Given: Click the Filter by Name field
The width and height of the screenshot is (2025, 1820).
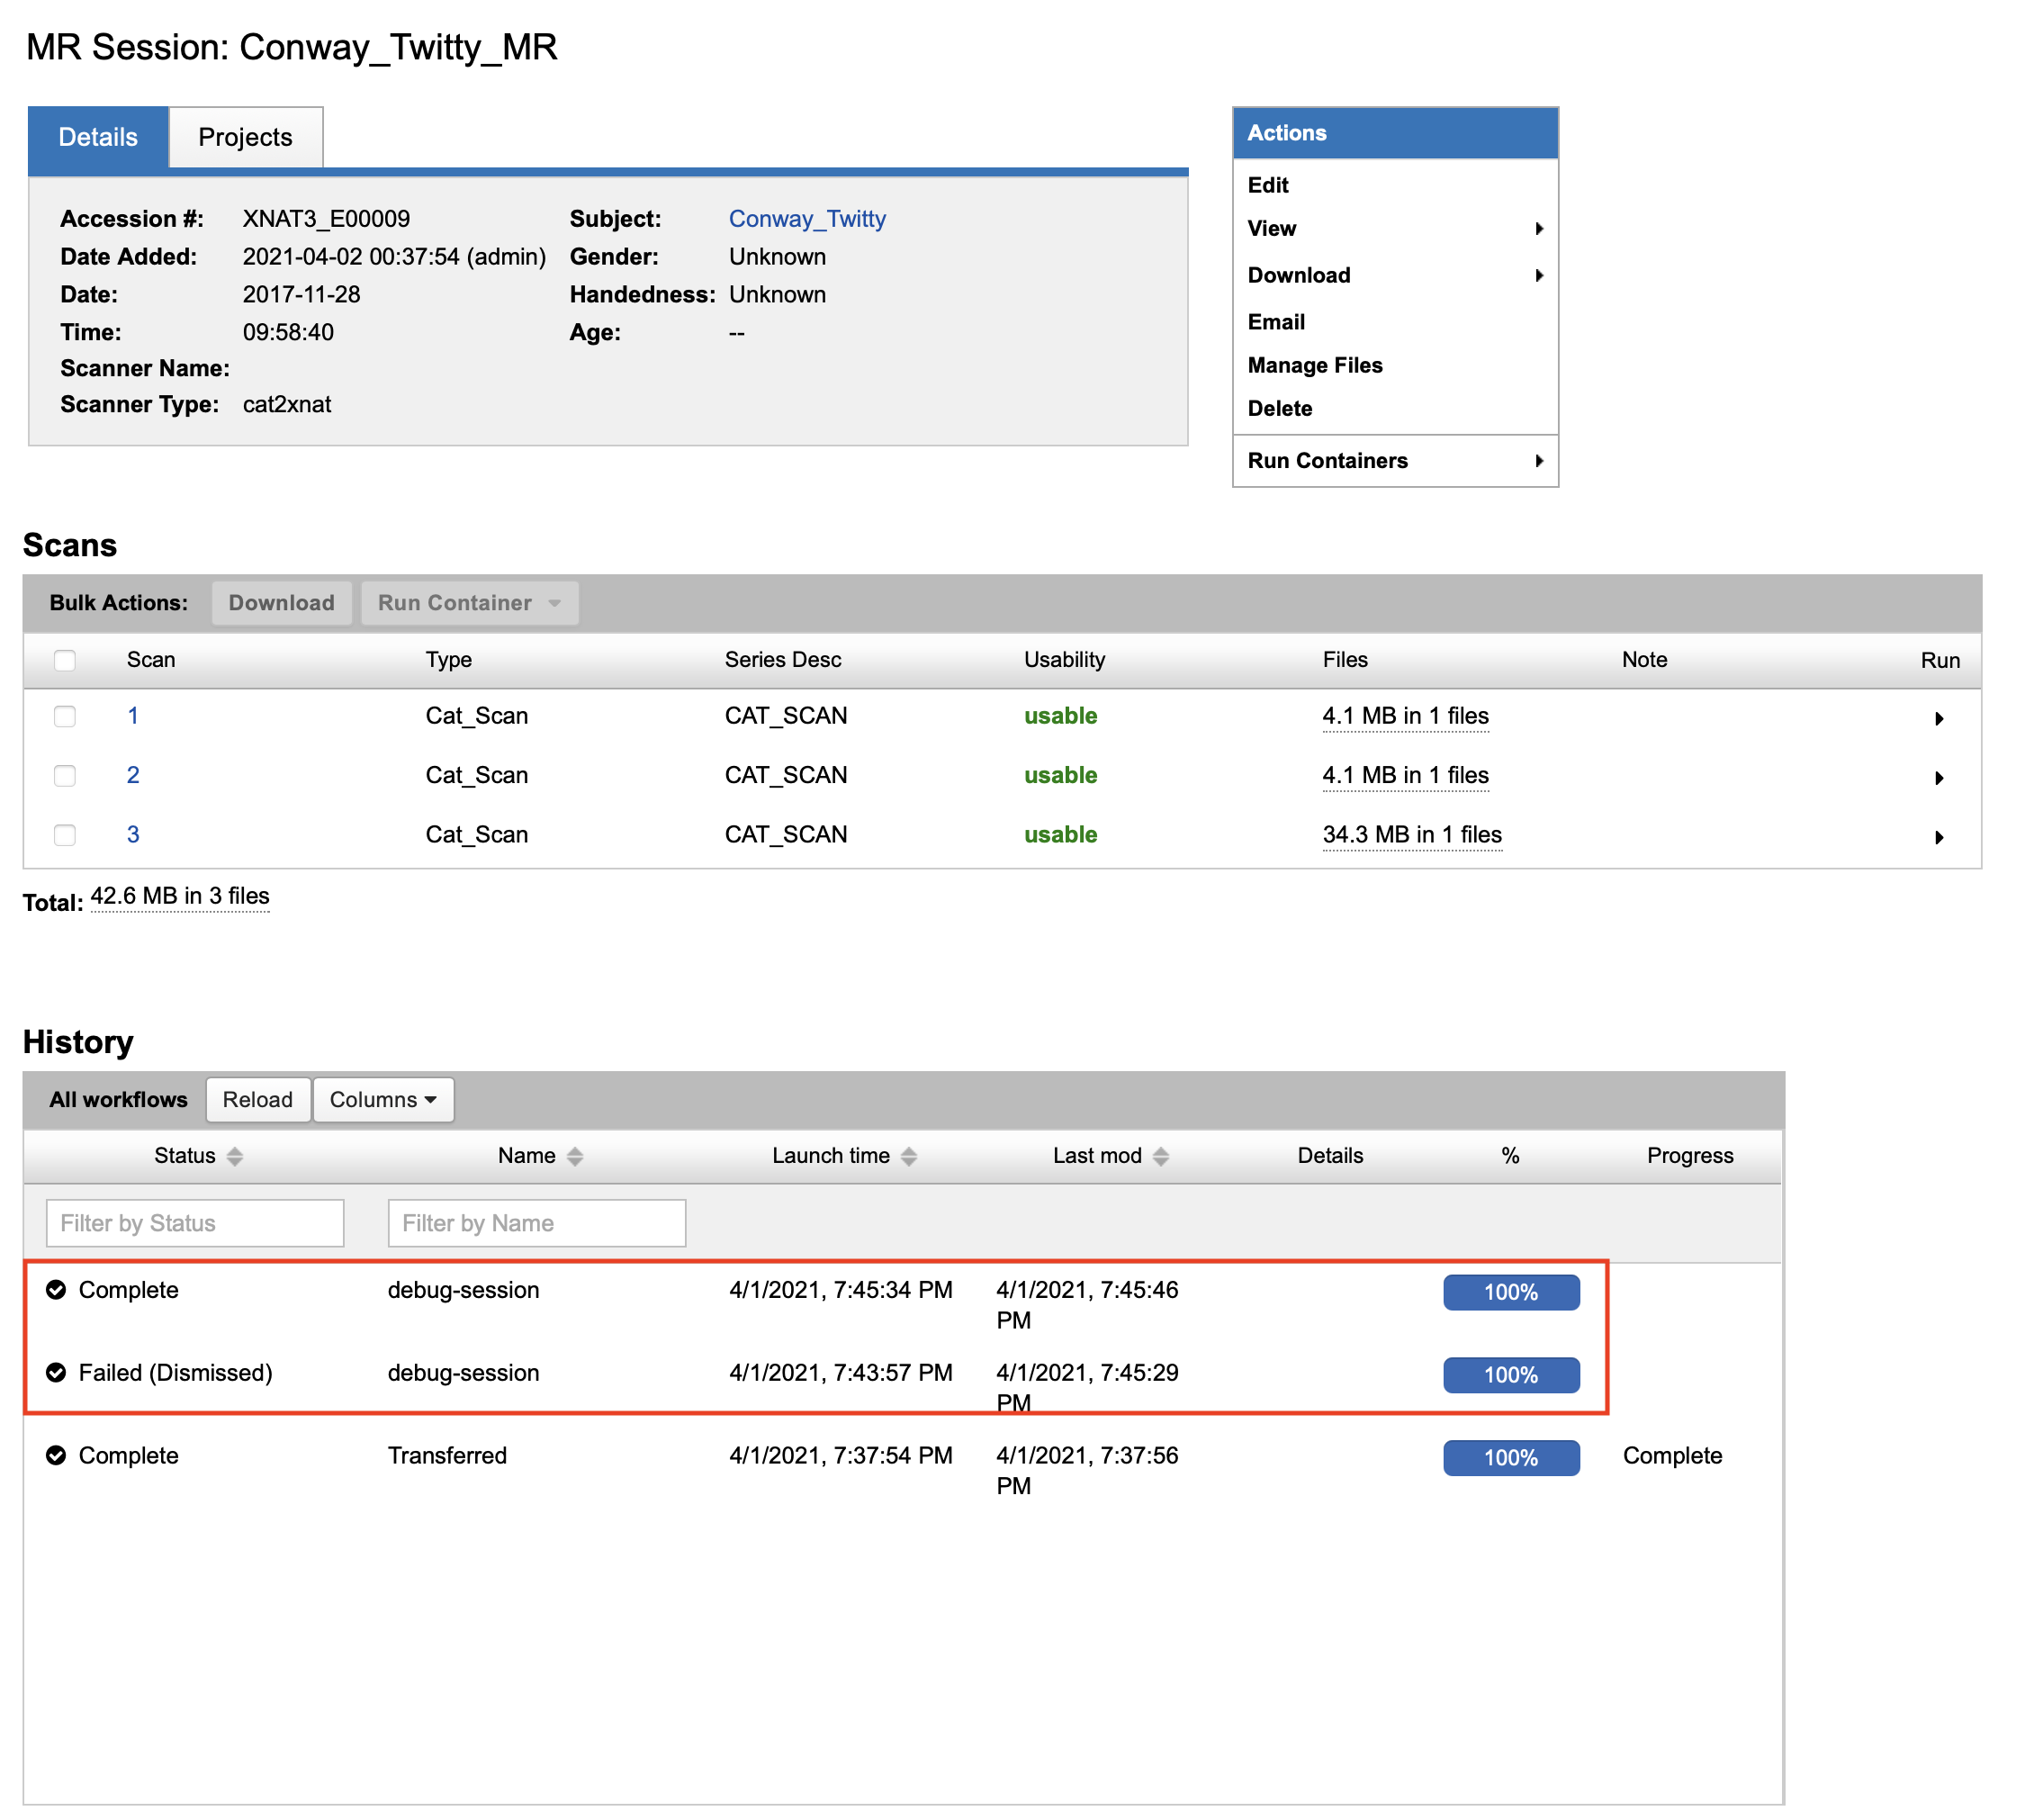Looking at the screenshot, I should pyautogui.click(x=536, y=1222).
